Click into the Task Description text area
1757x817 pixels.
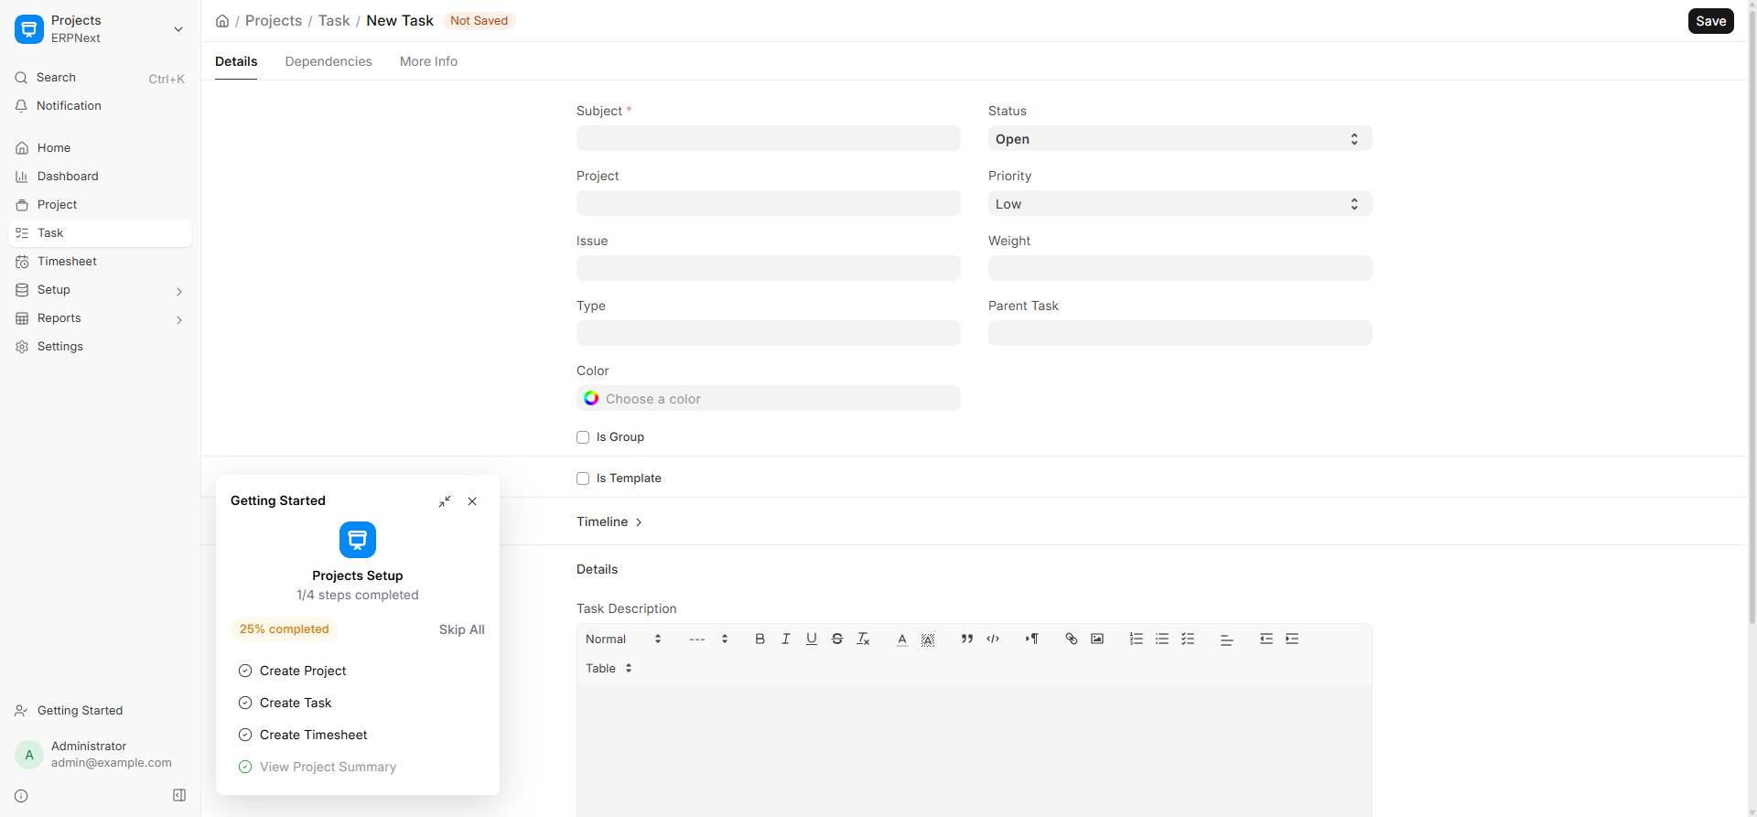(x=974, y=751)
